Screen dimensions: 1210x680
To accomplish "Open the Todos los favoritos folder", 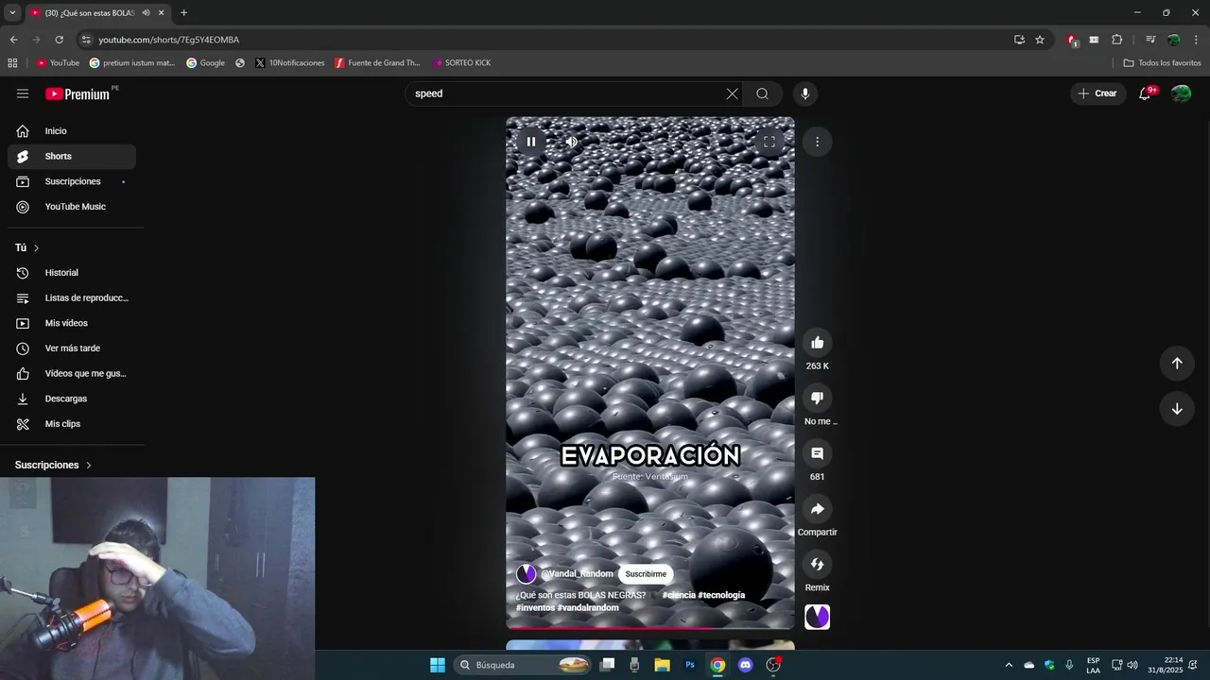I will [1162, 63].
